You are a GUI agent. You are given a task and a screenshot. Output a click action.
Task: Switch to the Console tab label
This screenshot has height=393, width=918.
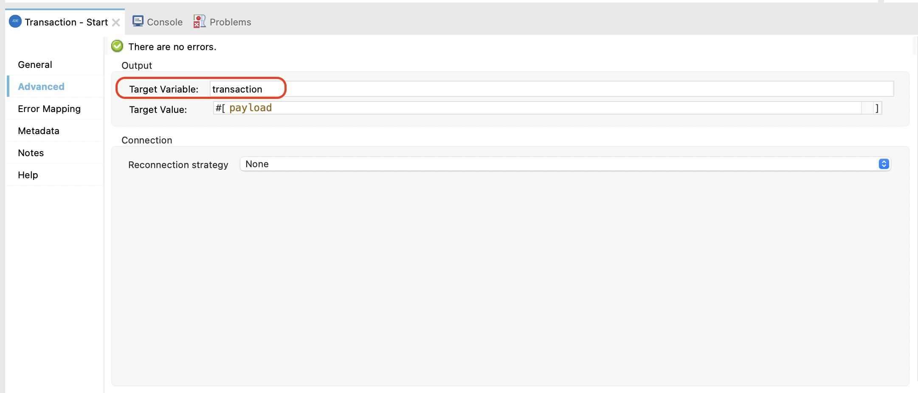165,22
